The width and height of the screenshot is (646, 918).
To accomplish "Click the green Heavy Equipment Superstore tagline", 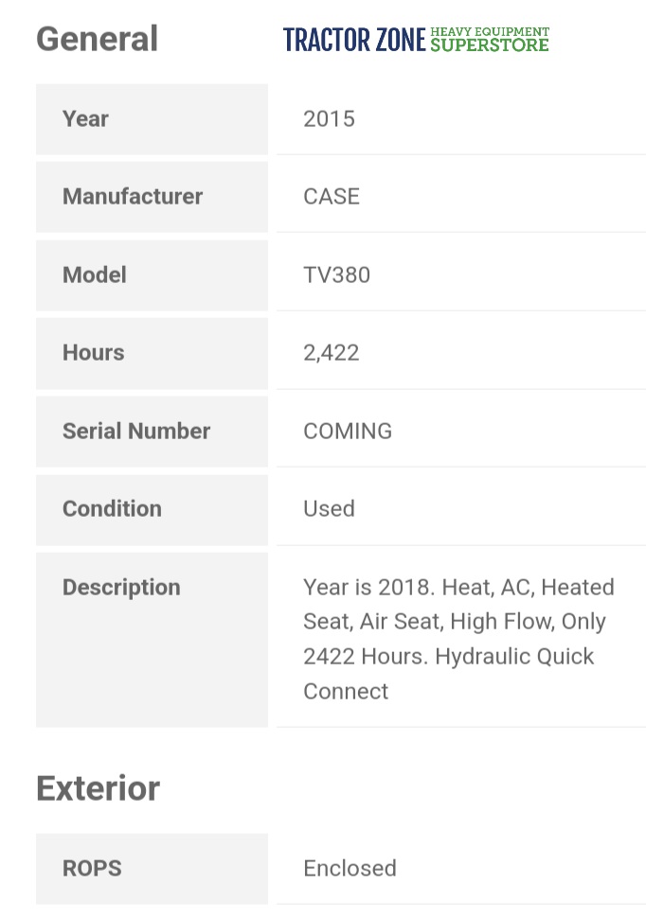I will [x=490, y=39].
